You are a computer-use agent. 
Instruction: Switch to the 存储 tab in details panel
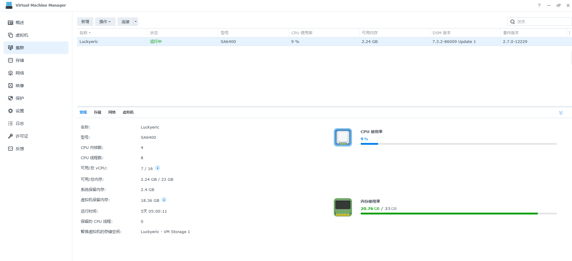point(98,112)
